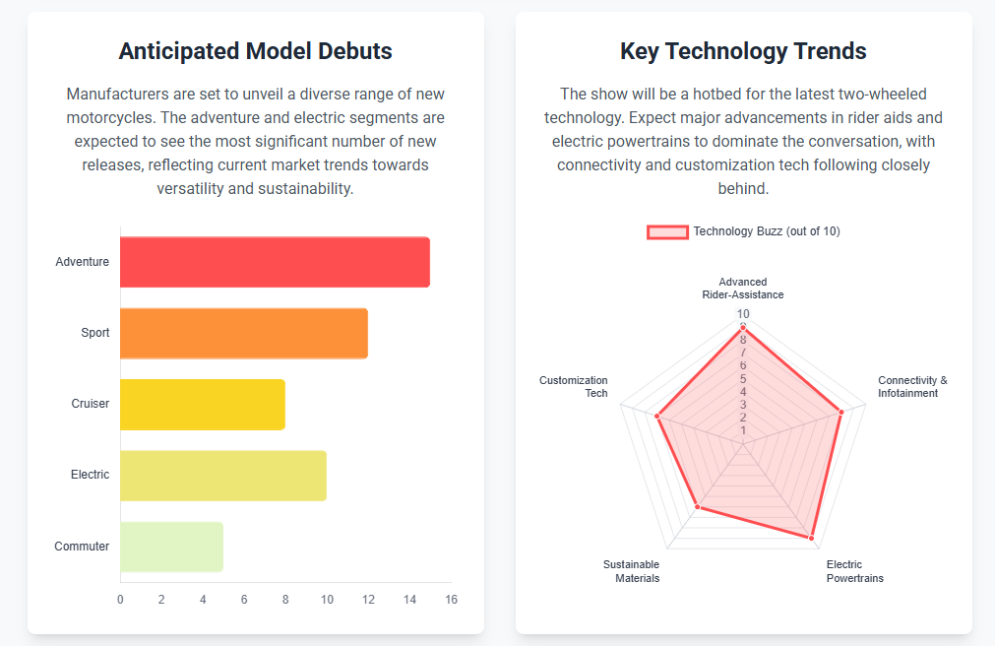This screenshot has width=995, height=646.
Task: Click the Adventure axis label
Action: (83, 262)
